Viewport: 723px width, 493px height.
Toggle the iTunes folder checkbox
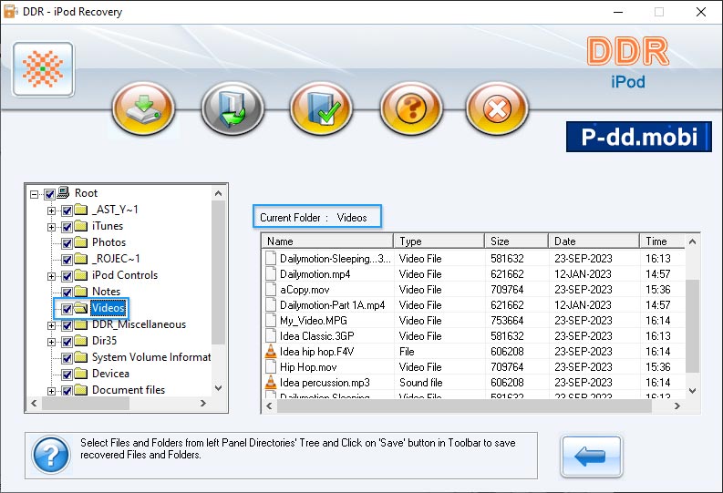coord(67,227)
